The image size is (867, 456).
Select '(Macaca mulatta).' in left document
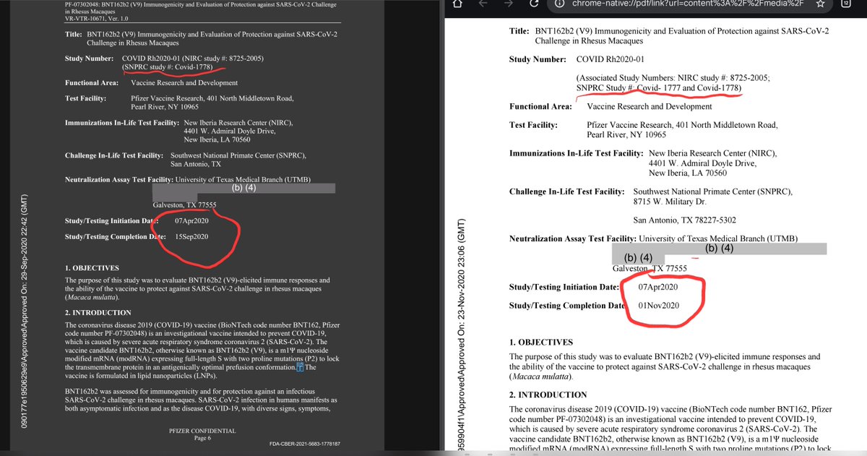[92, 297]
